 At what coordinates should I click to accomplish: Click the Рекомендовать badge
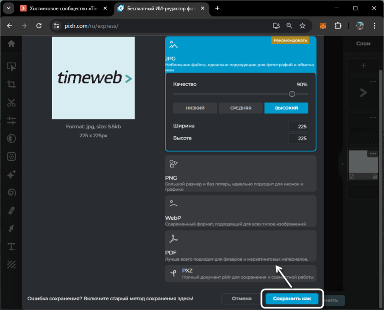pyautogui.click(x=290, y=41)
